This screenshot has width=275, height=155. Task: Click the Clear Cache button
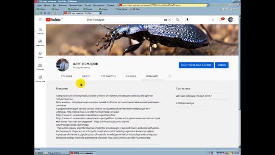coord(121,9)
